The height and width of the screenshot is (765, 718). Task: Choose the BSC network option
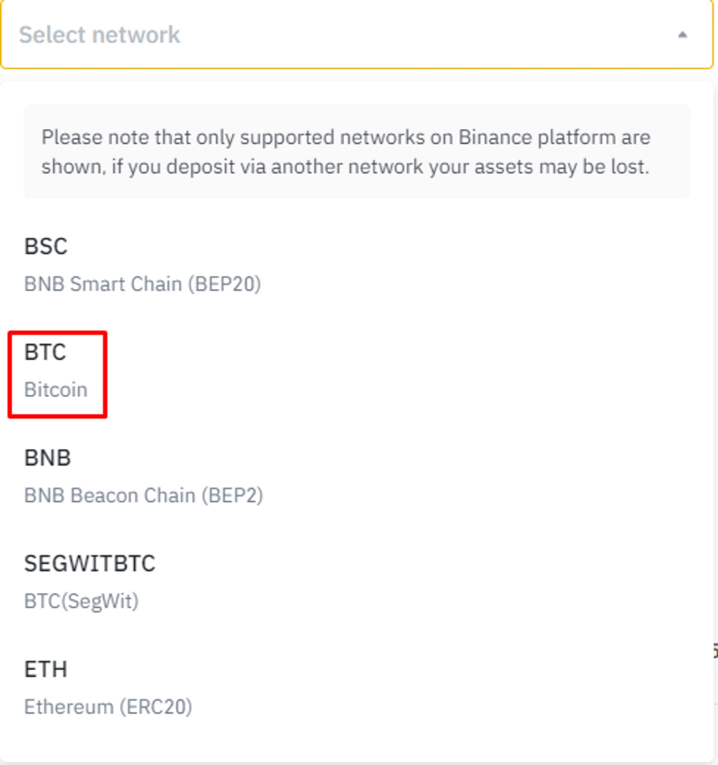46,246
